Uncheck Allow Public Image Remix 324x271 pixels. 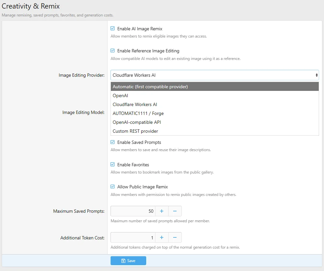[x=113, y=187]
